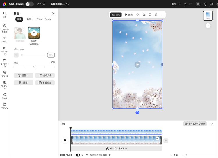218x158 pixels.
Task: Toggle the switch next to Adobe Express logo
Action: click(29, 4)
